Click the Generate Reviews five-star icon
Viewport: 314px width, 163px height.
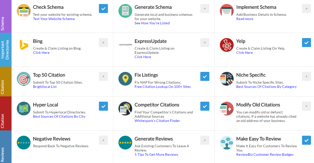coord(125,142)
